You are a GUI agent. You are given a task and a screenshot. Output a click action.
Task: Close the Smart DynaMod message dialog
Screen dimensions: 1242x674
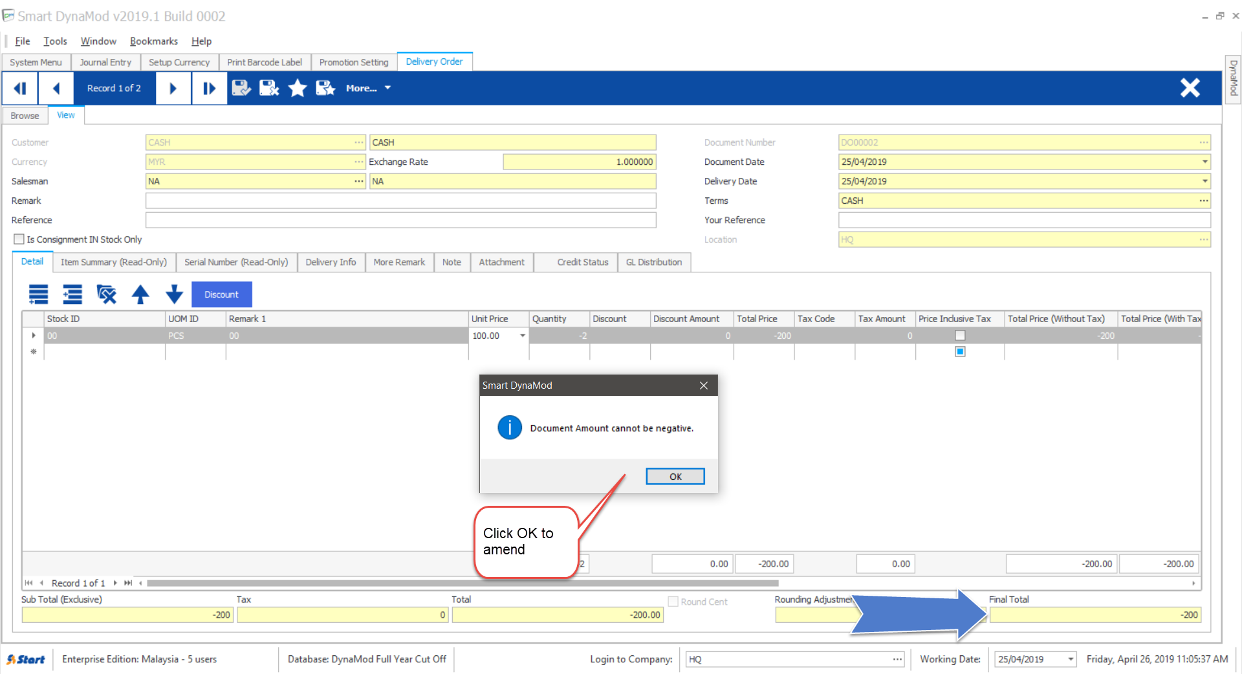tap(704, 386)
